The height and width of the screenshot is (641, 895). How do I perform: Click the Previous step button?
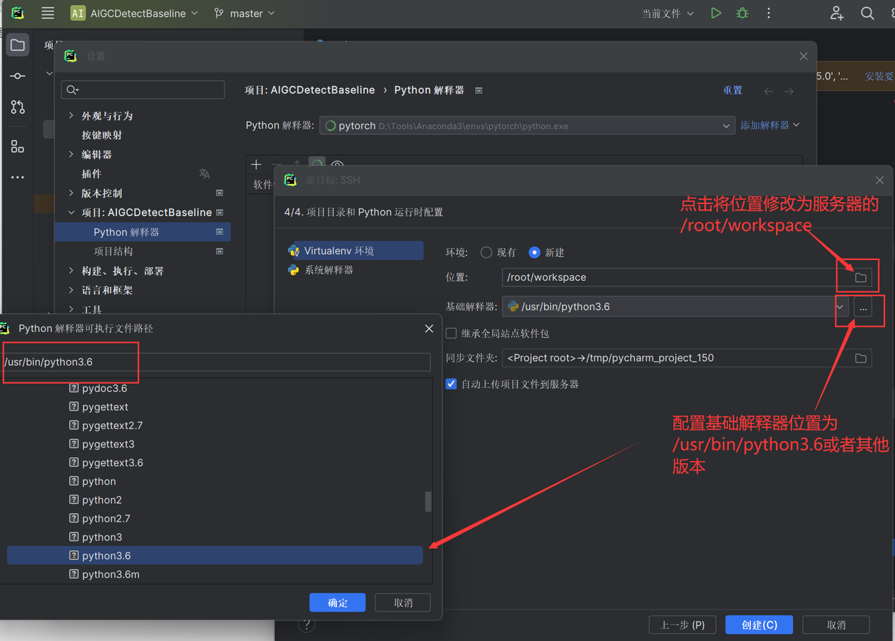pos(682,625)
